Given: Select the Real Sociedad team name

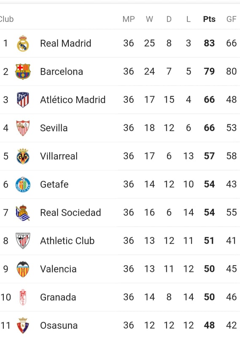Looking at the screenshot, I should pos(70,213).
